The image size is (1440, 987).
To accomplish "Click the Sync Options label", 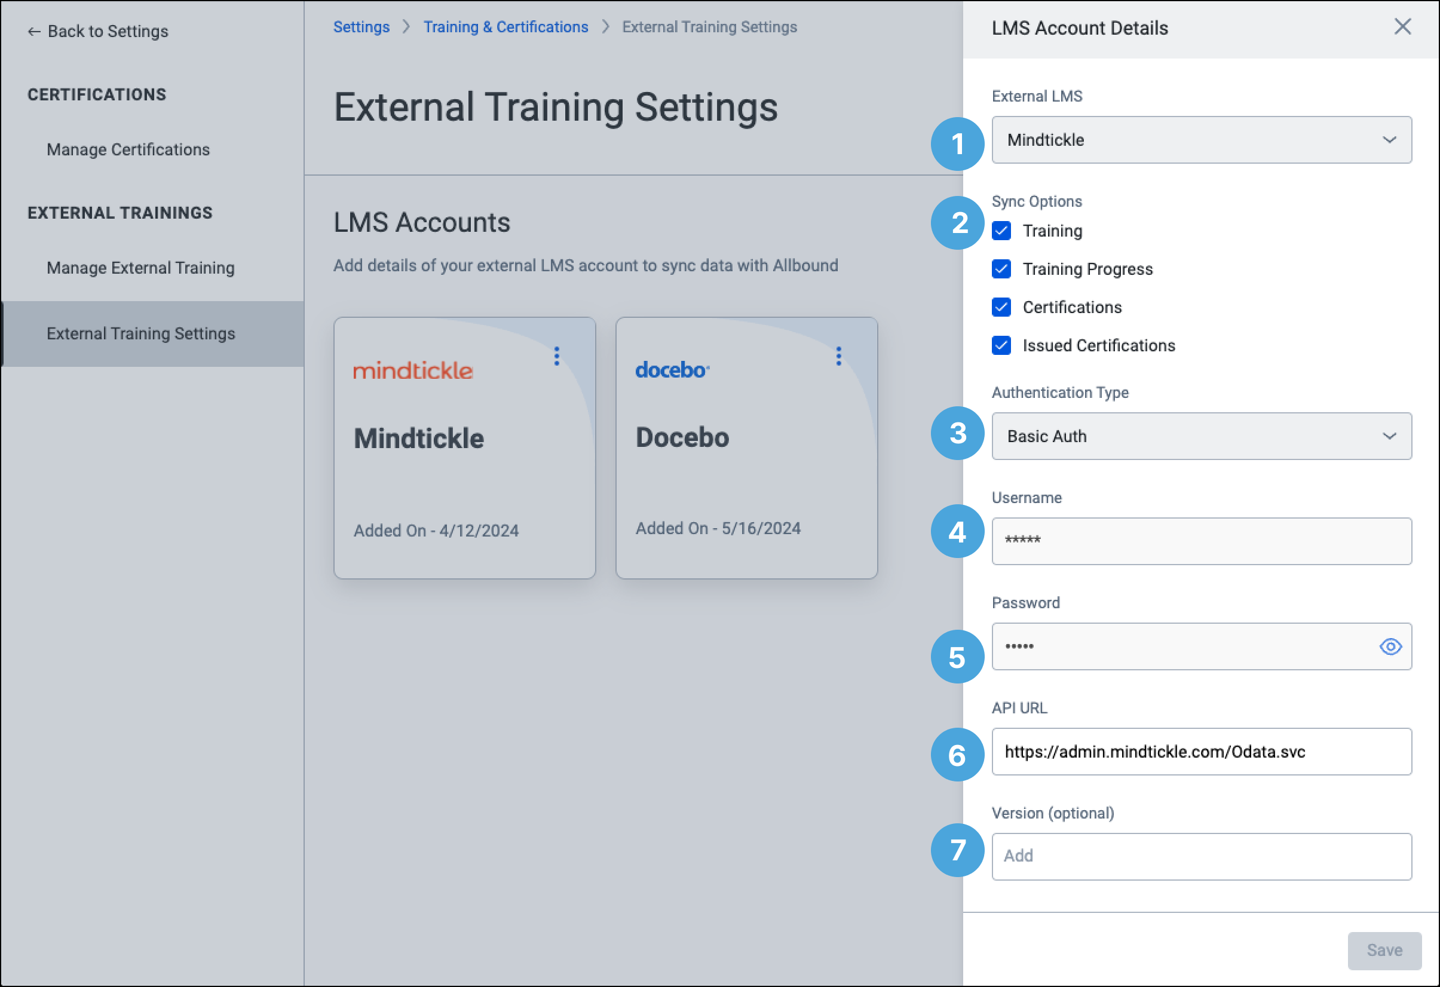I will 1037,201.
